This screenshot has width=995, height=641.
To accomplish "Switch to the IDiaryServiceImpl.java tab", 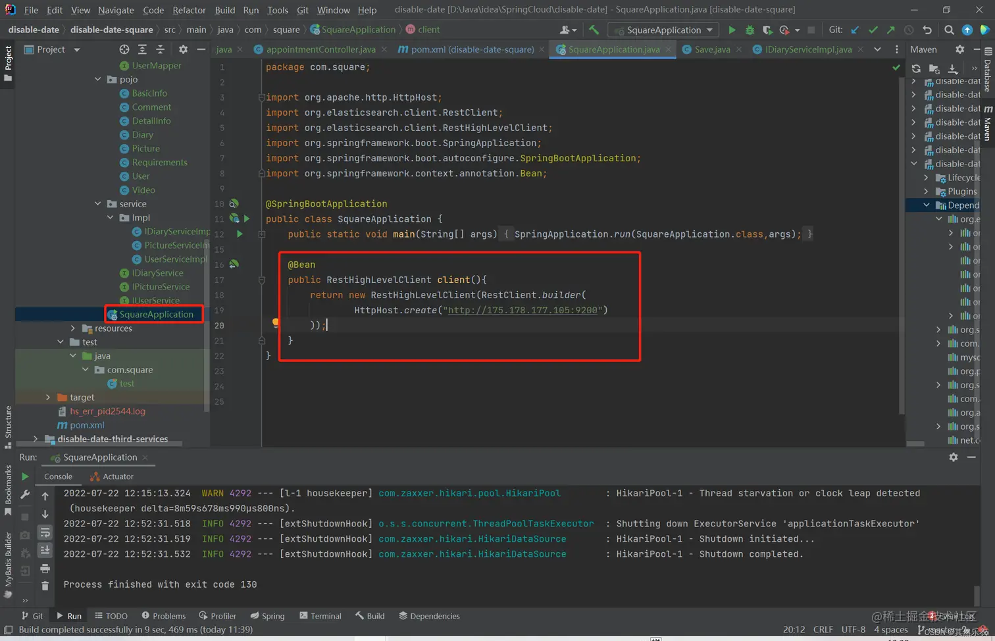I will [808, 49].
